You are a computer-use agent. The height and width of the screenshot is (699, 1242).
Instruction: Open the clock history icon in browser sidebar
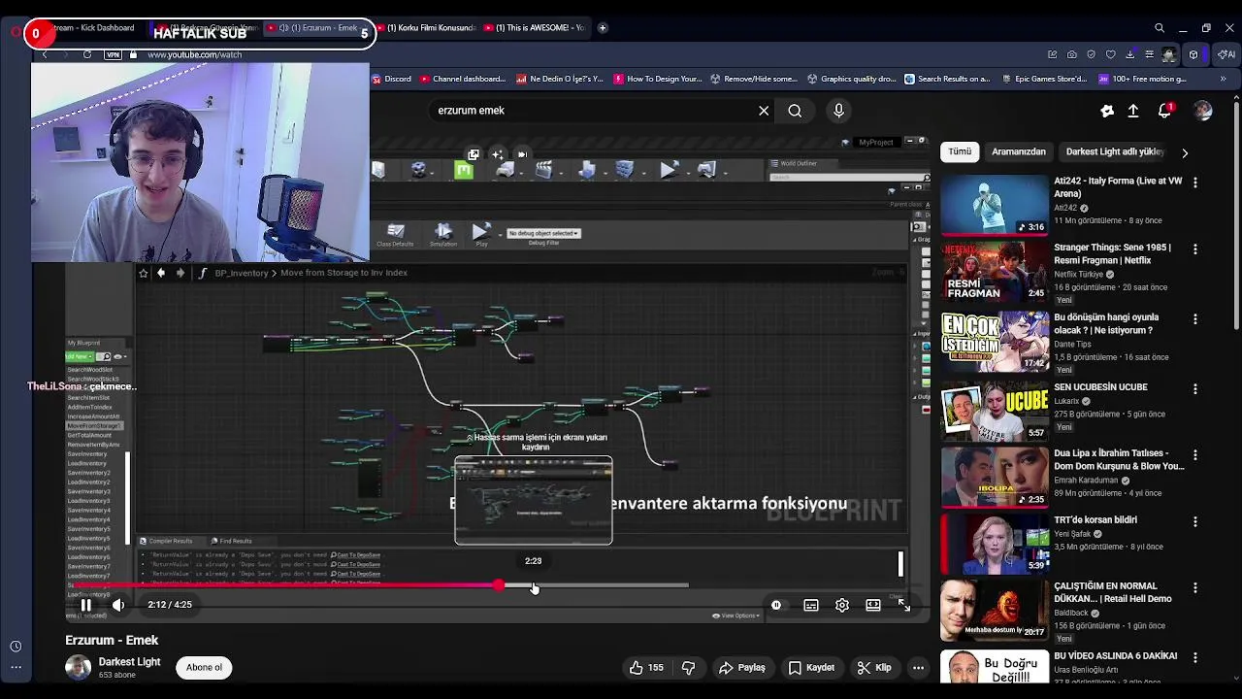tap(16, 647)
